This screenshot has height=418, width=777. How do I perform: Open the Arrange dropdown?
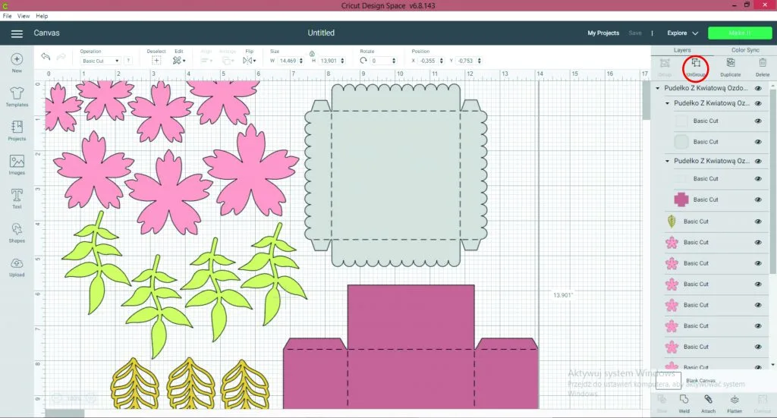228,61
